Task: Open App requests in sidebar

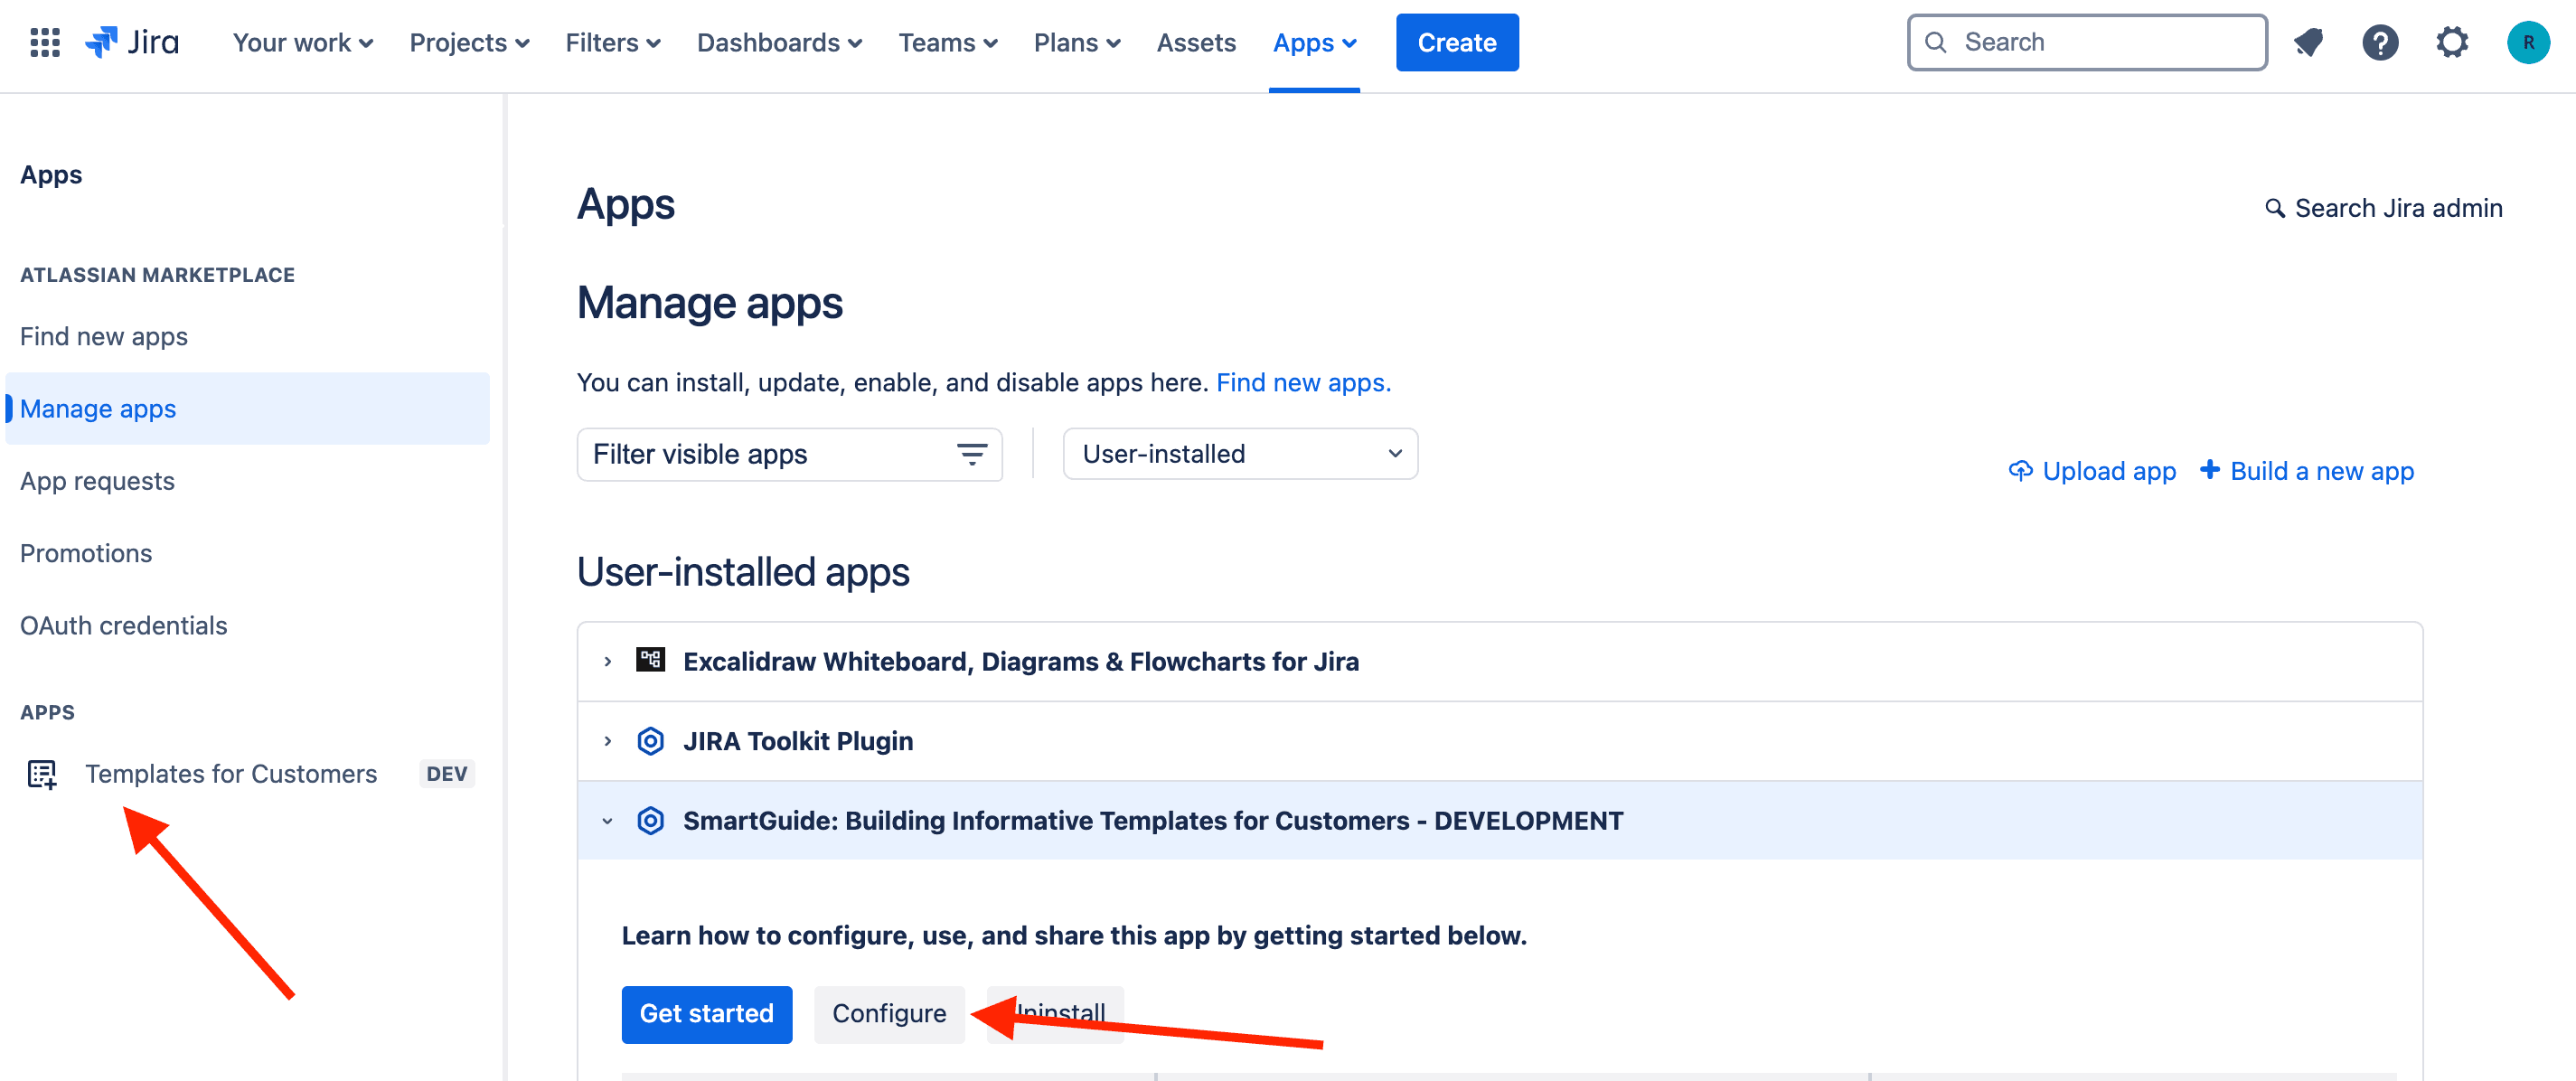Action: [97, 480]
